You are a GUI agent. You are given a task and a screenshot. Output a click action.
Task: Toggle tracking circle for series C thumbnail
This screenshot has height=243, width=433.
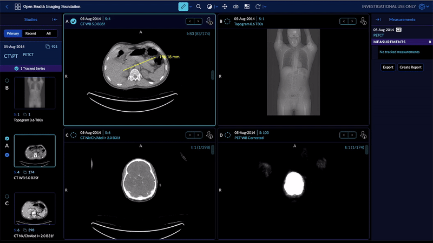click(7, 197)
